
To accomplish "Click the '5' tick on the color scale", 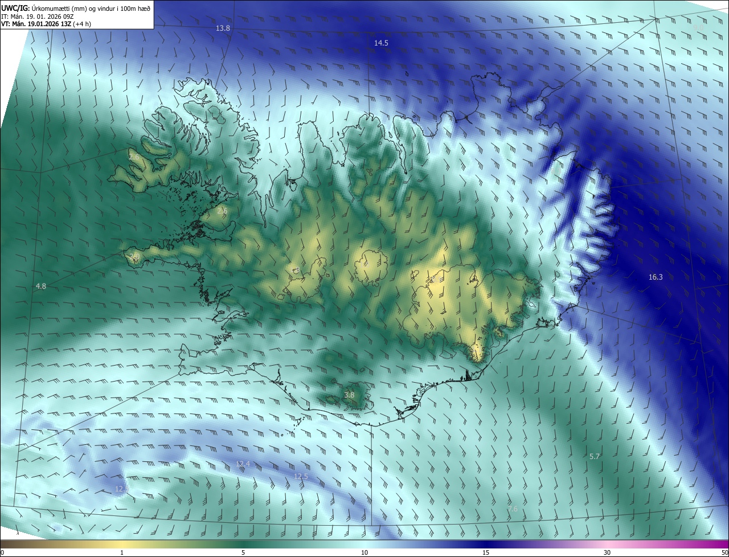I will tap(243, 553).
